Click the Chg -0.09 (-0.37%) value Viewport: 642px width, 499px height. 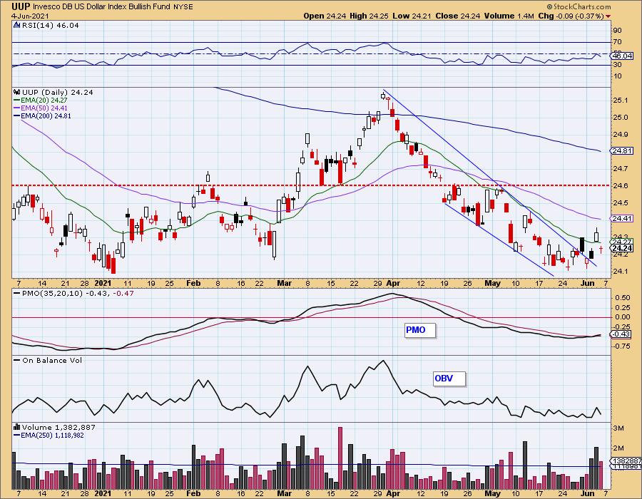coord(571,16)
